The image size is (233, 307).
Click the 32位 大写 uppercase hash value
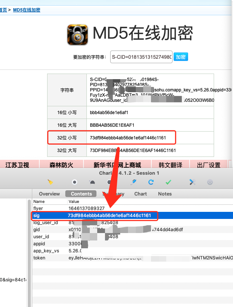[133, 151]
